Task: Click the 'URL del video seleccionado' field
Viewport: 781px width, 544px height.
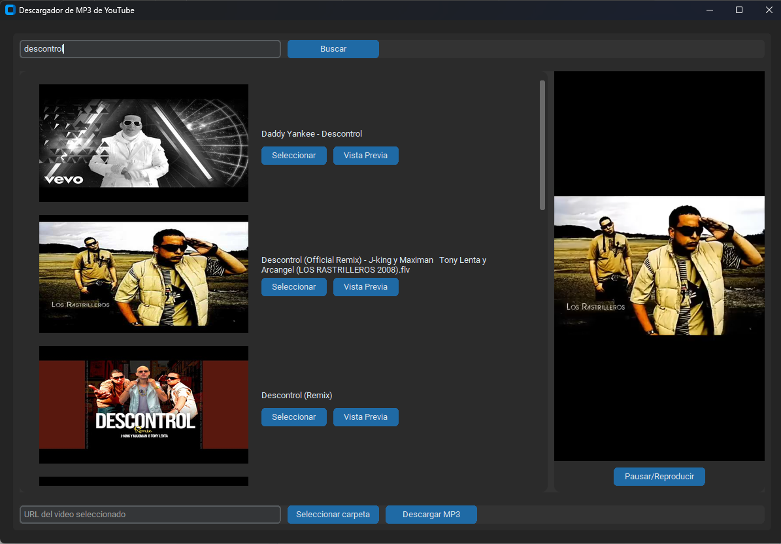Action: [x=150, y=515]
